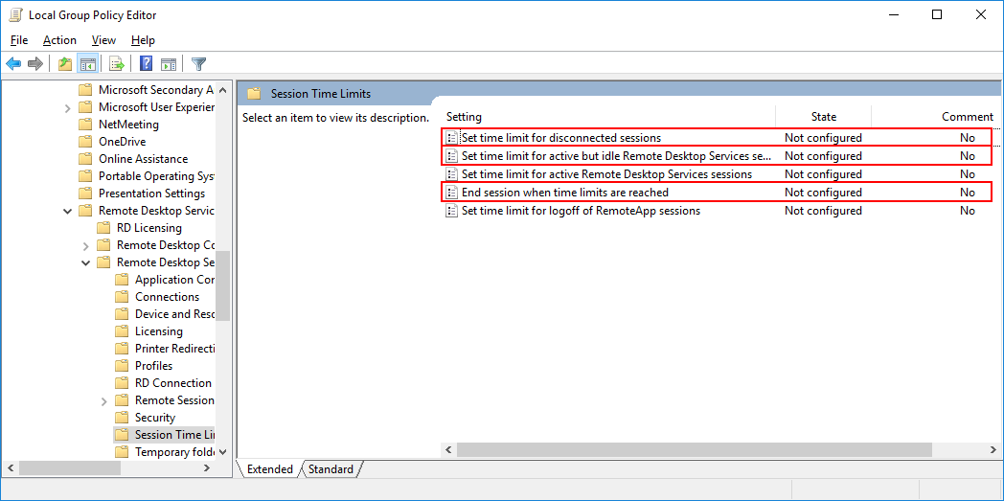Open the View menu
1004x501 pixels.
coord(103,40)
